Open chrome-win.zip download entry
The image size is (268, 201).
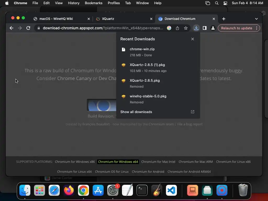pyautogui.click(x=158, y=52)
